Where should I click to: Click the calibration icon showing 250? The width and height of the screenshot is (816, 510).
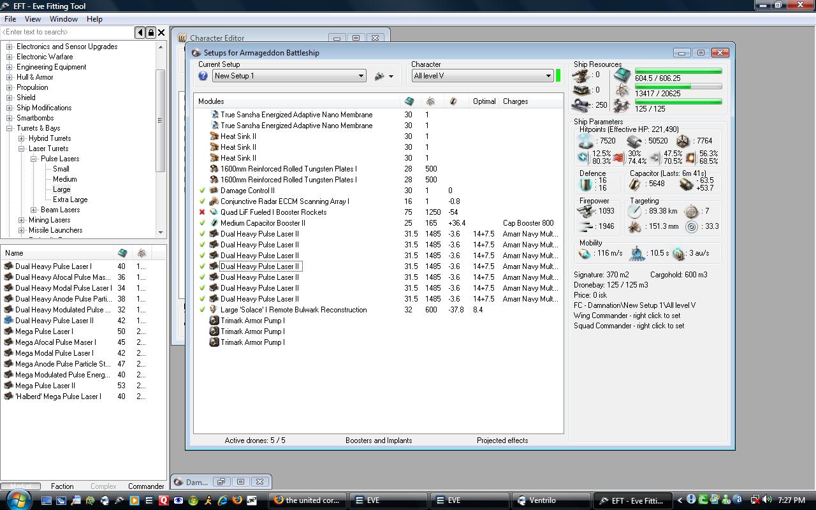(581, 105)
